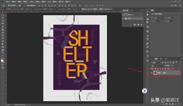Open the Actions play icon in dock
Viewport: 183px width, 106px height.
click(x=148, y=15)
